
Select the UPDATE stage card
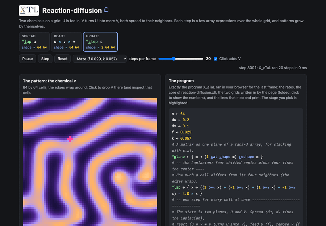(100, 42)
